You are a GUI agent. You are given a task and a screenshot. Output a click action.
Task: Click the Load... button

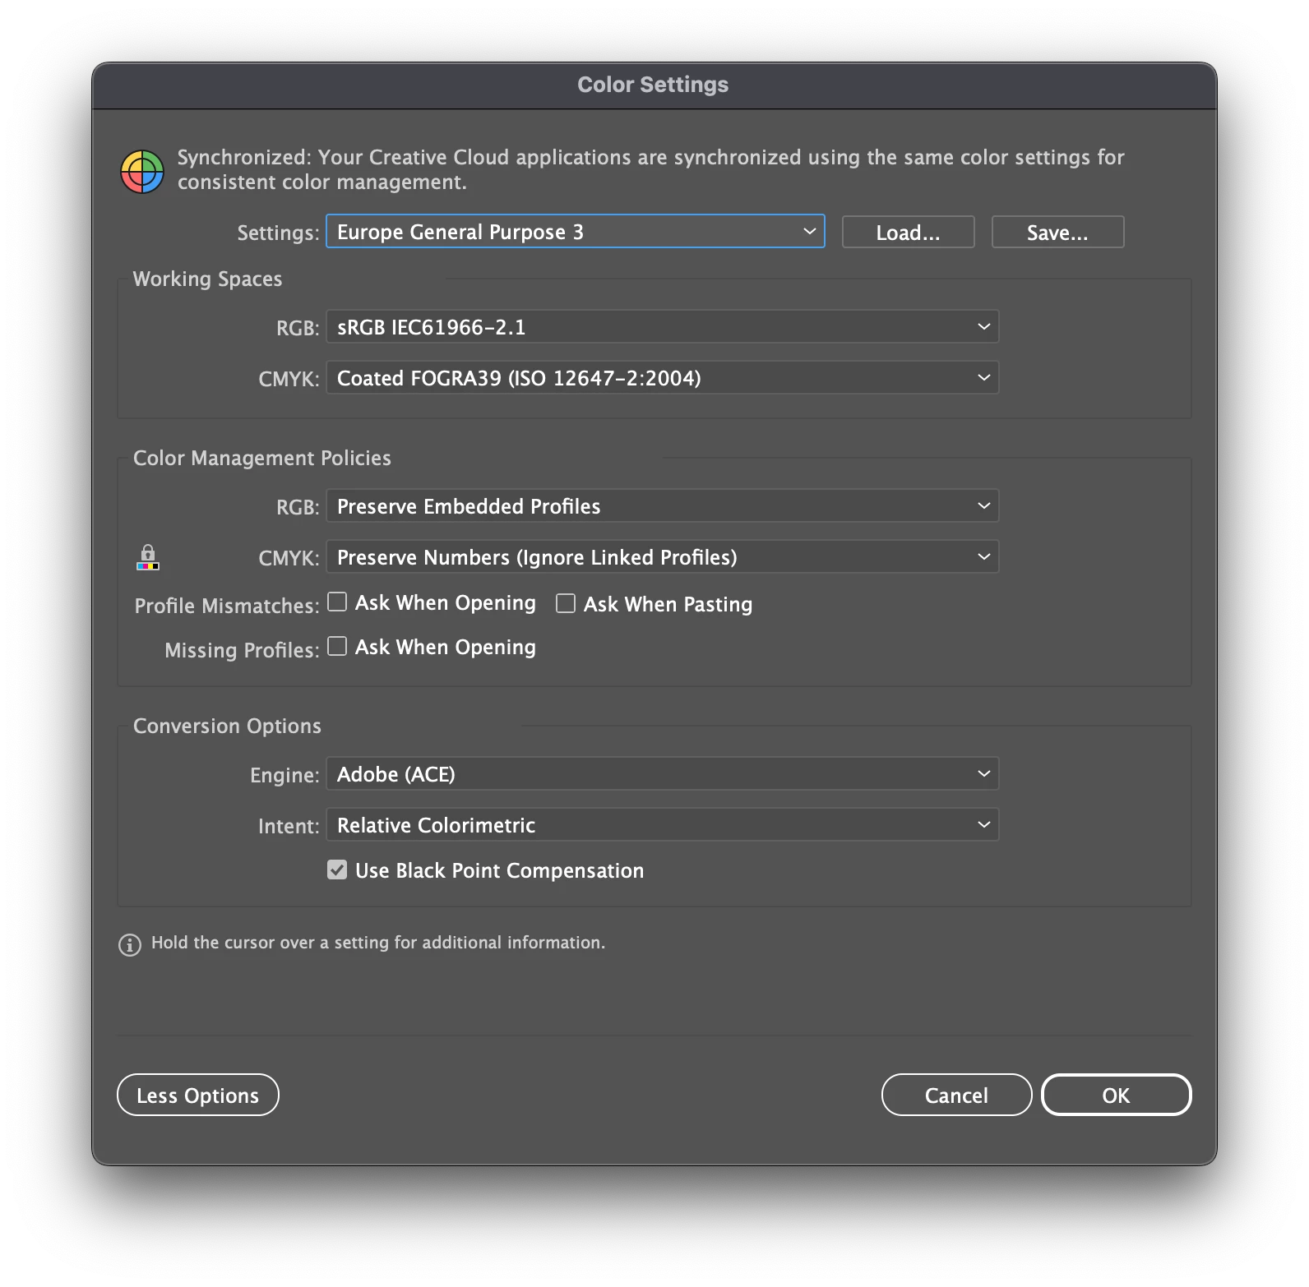[909, 233]
